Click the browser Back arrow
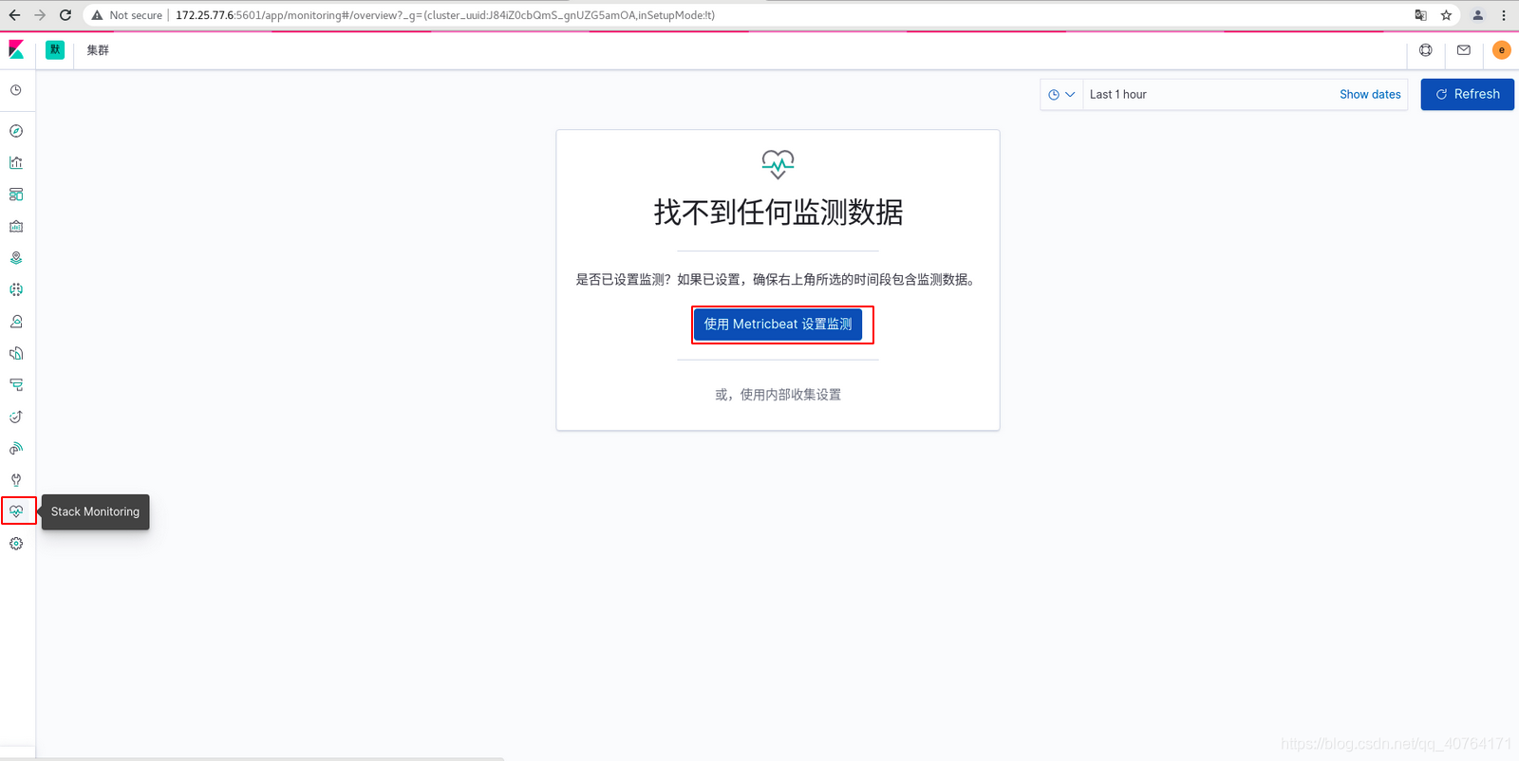The height and width of the screenshot is (761, 1519). 14,15
